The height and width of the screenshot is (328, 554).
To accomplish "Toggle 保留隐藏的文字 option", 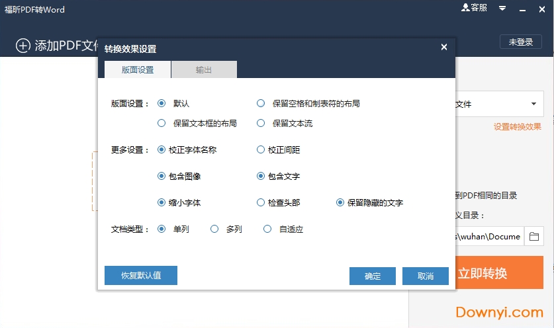I will pyautogui.click(x=340, y=202).
